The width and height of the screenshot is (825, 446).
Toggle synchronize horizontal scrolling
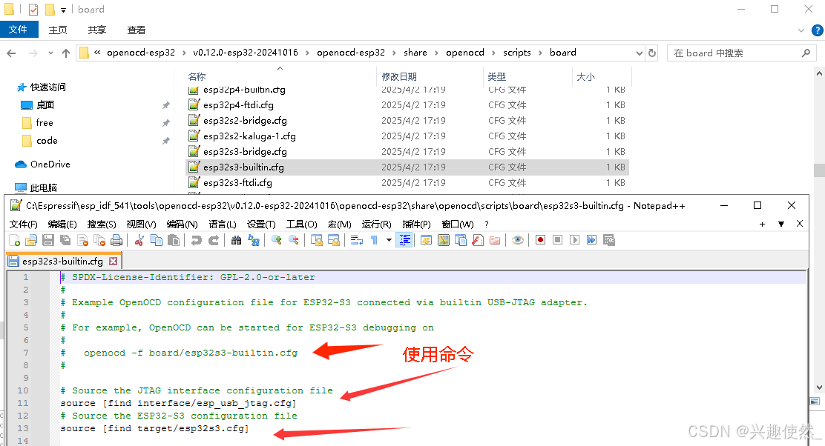(334, 240)
